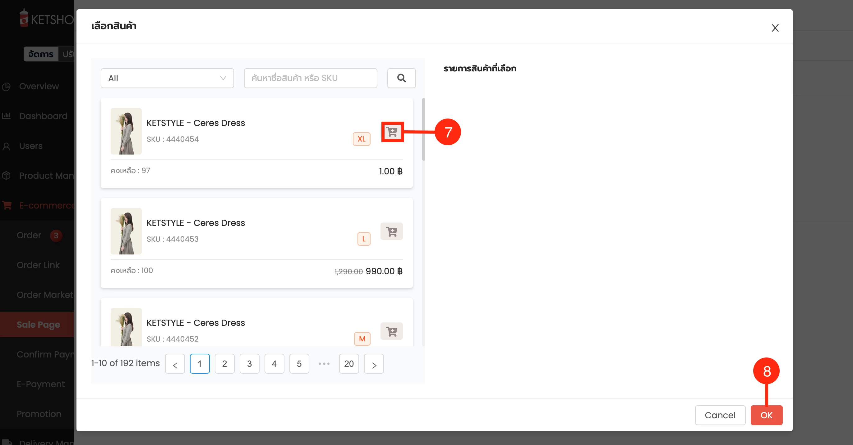Select pagination page 1
Image resolution: width=853 pixels, height=445 pixels.
[200, 364]
